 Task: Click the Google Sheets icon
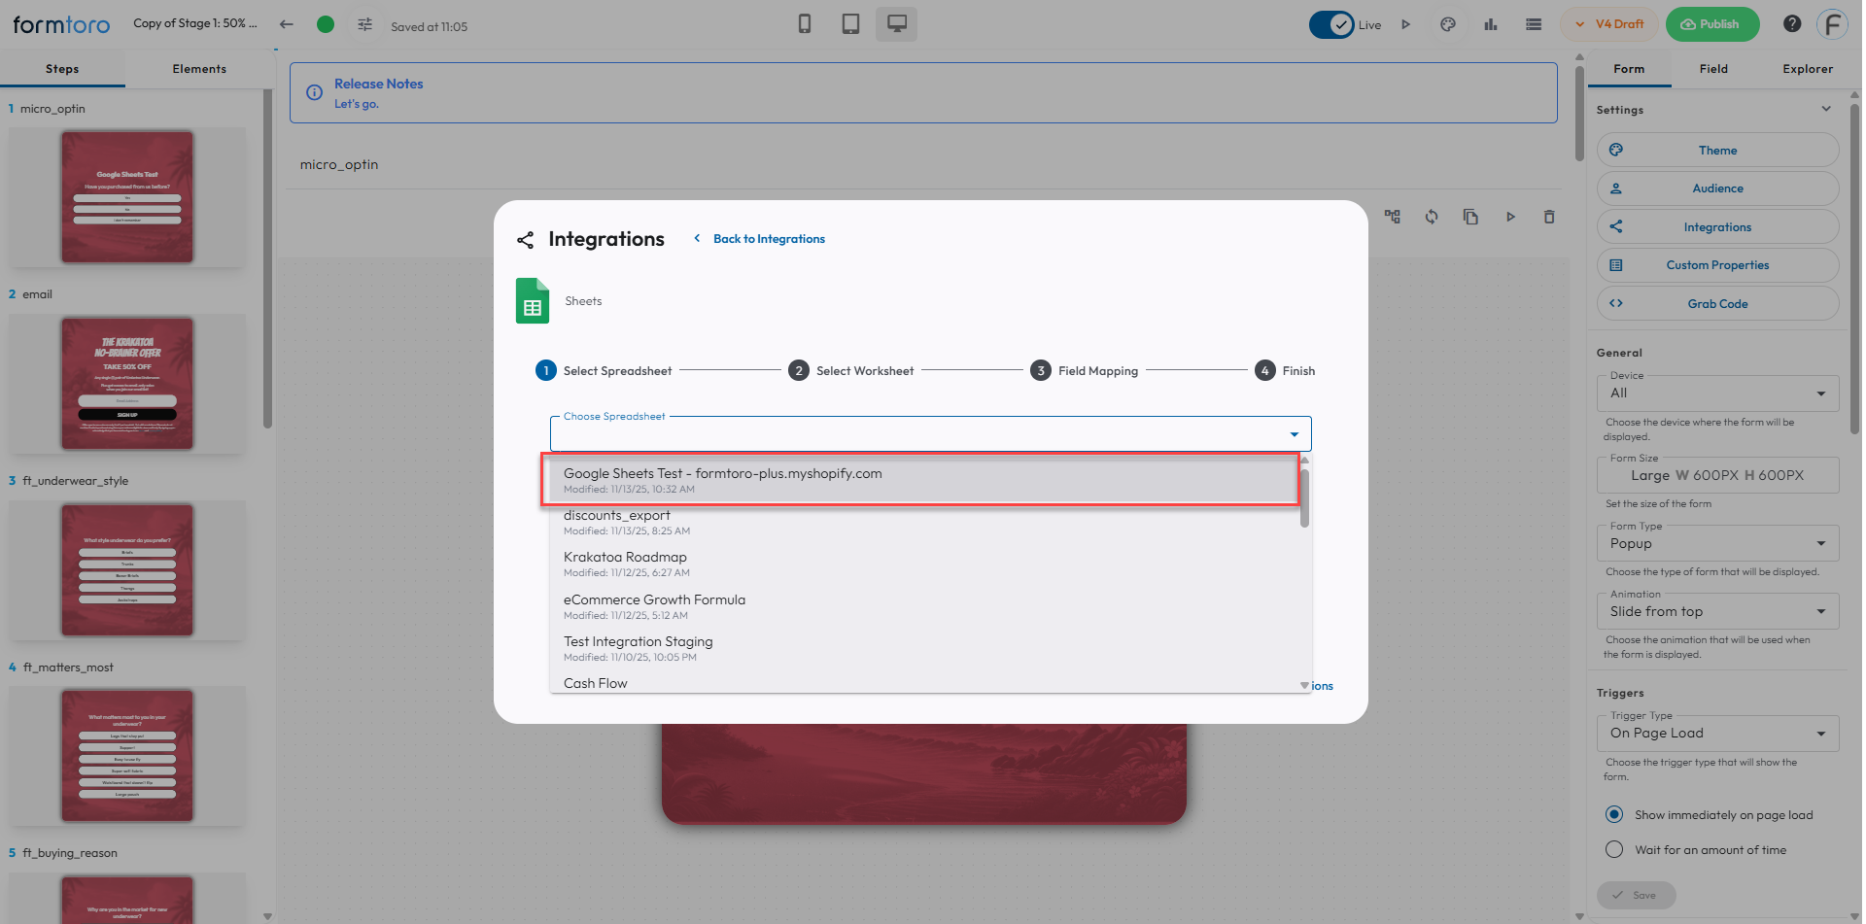(x=533, y=301)
